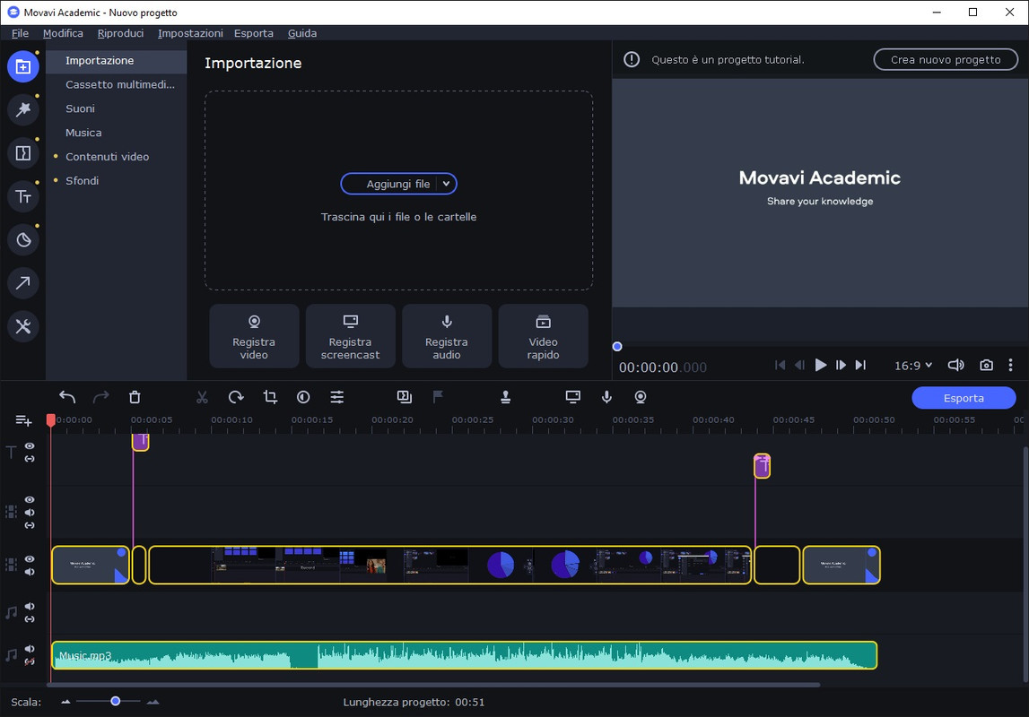
Task: Toggle link on the Music.mp3 track
Action: (x=30, y=662)
